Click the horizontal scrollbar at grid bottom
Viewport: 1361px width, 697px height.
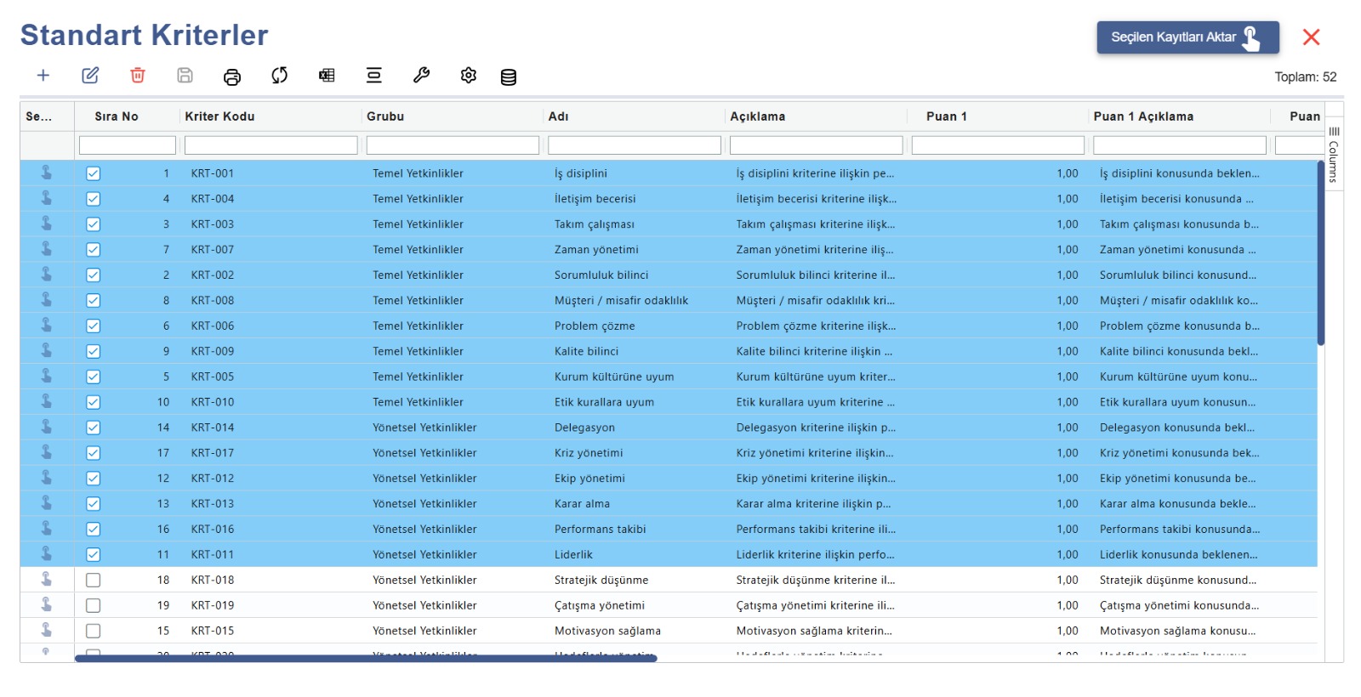click(x=366, y=658)
